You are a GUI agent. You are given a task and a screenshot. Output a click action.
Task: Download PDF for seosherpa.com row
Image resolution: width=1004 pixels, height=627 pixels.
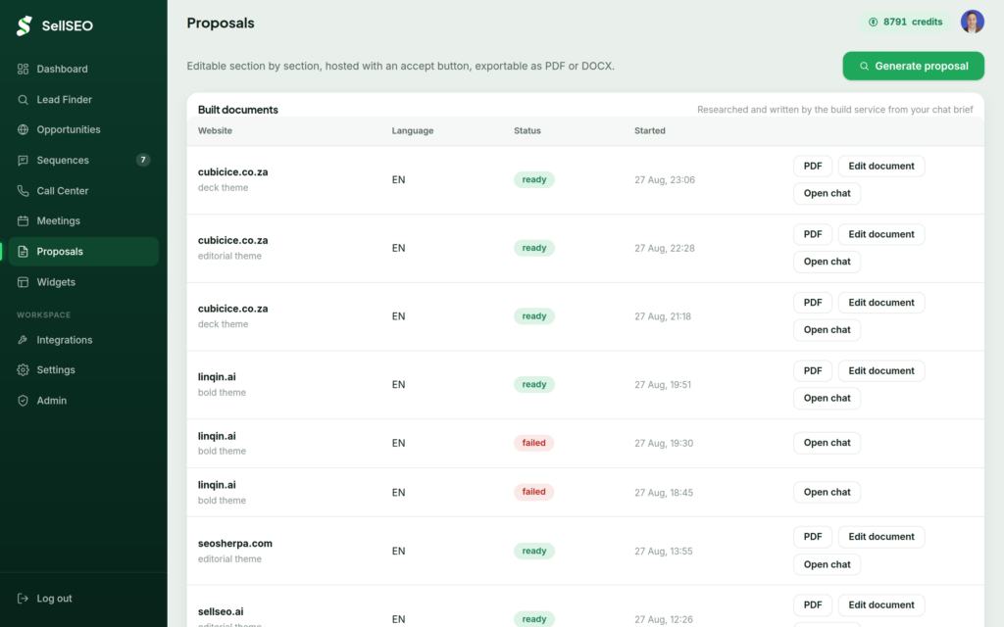813,537
